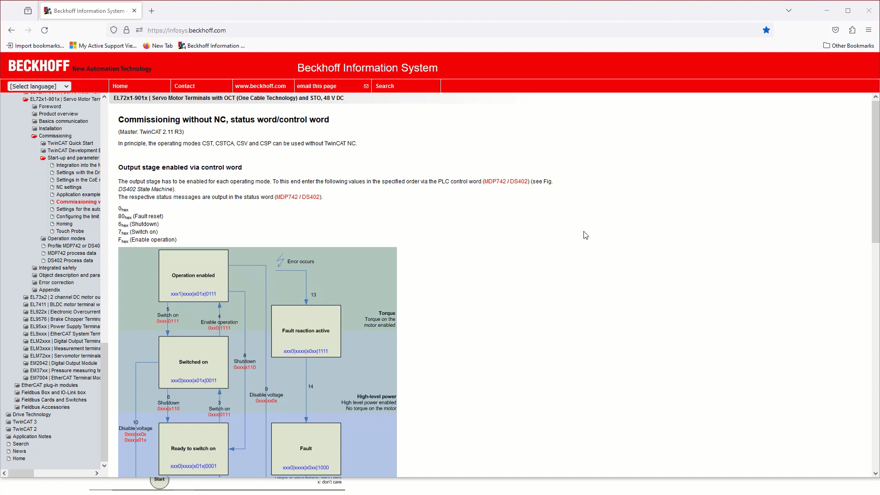Click the browser refresh icon

point(44,30)
